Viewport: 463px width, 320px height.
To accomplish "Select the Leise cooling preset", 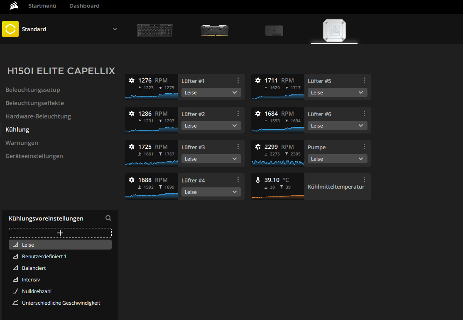I will click(x=60, y=245).
